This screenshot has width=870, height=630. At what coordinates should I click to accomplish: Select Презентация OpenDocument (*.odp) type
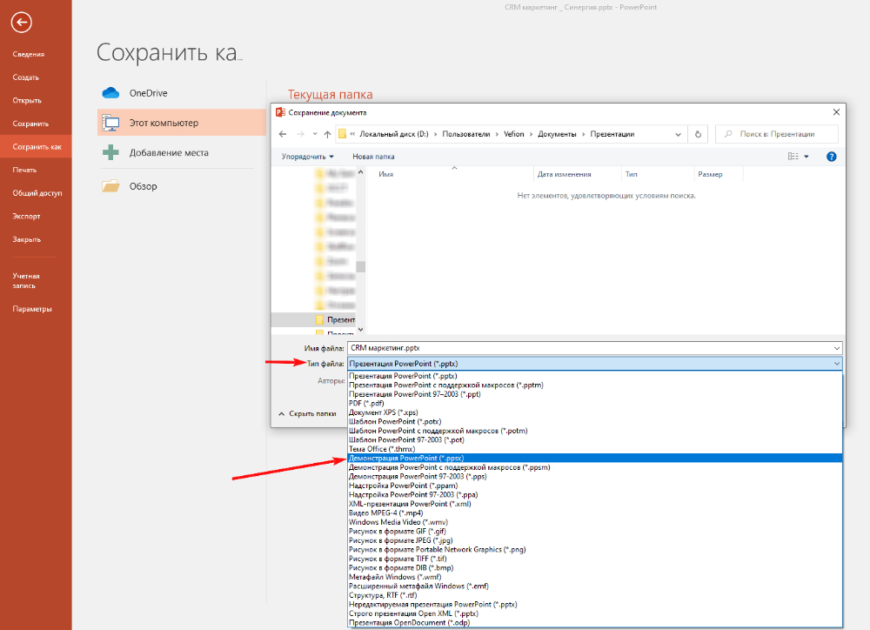(x=595, y=623)
